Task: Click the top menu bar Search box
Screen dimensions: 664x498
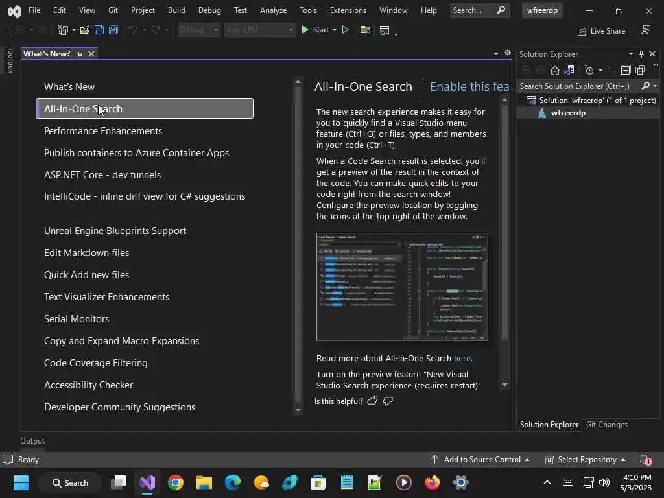Action: (479, 10)
